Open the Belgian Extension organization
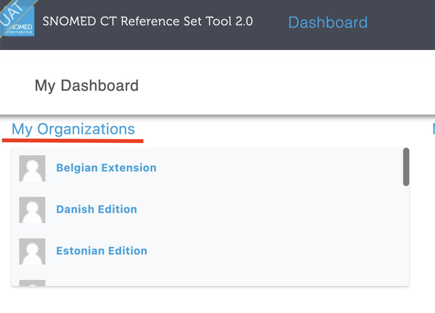The height and width of the screenshot is (313, 435). 106,168
